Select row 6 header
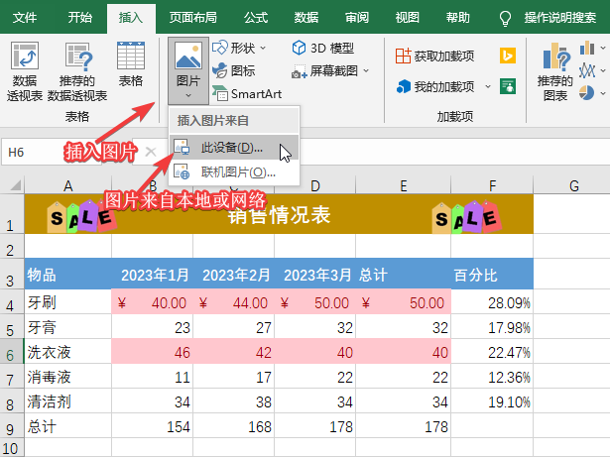 point(12,352)
